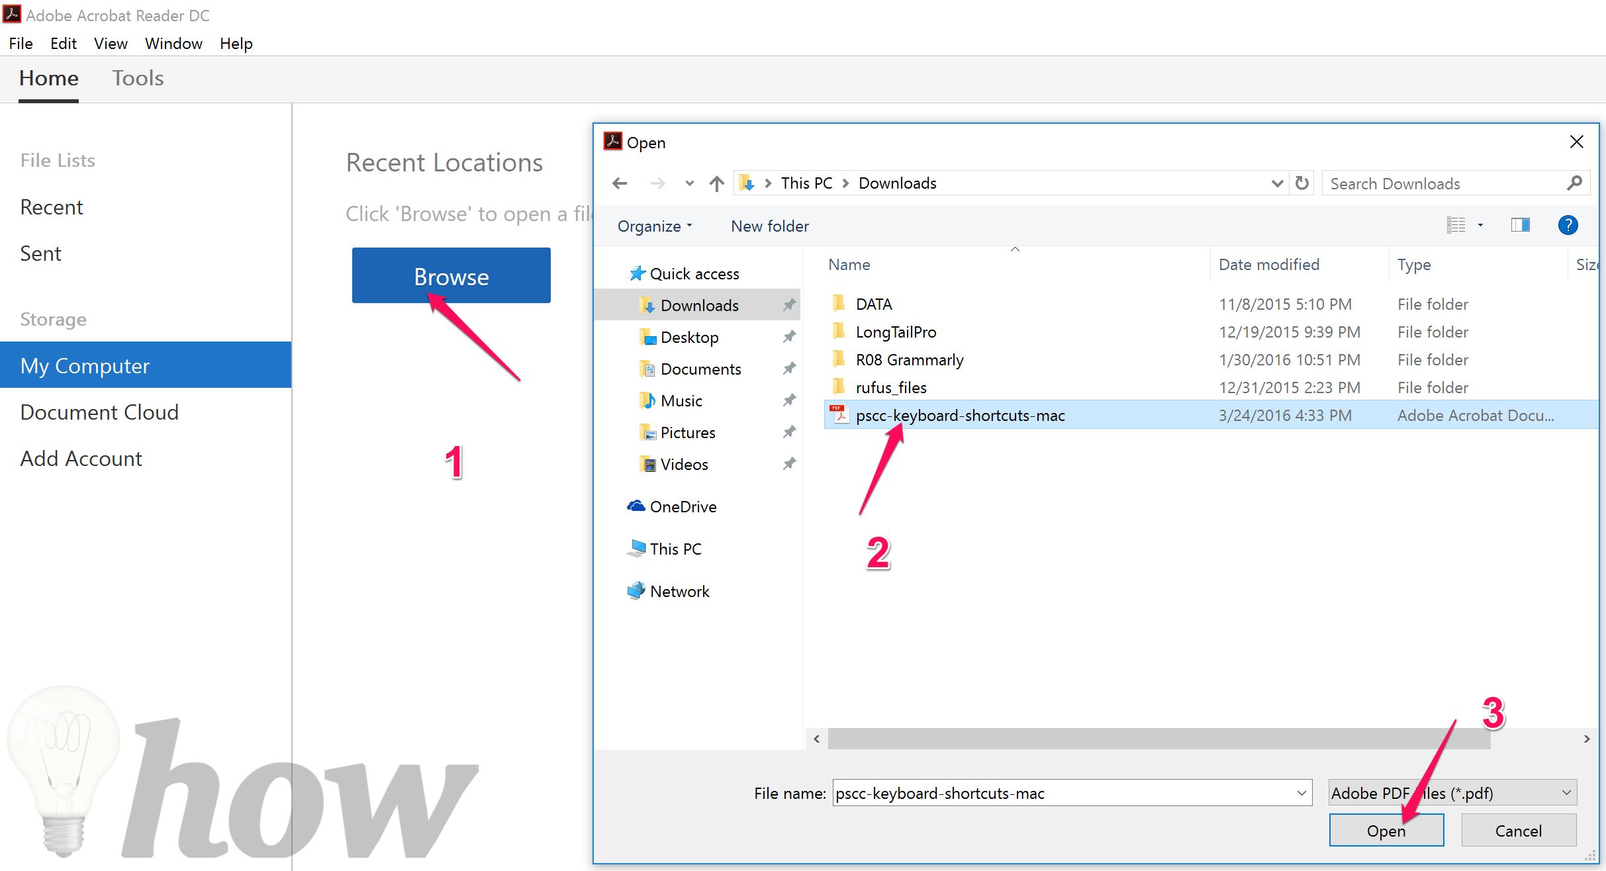Click the rufus_files folder icon

click(839, 387)
